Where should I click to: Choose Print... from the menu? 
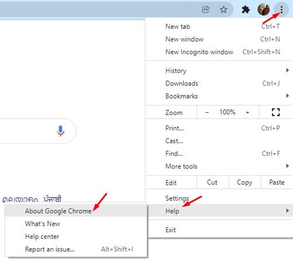[219, 128]
